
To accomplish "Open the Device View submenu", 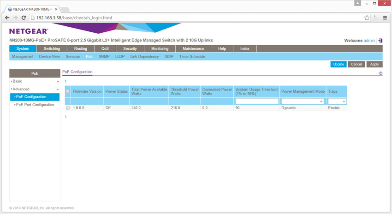I will coord(49,57).
